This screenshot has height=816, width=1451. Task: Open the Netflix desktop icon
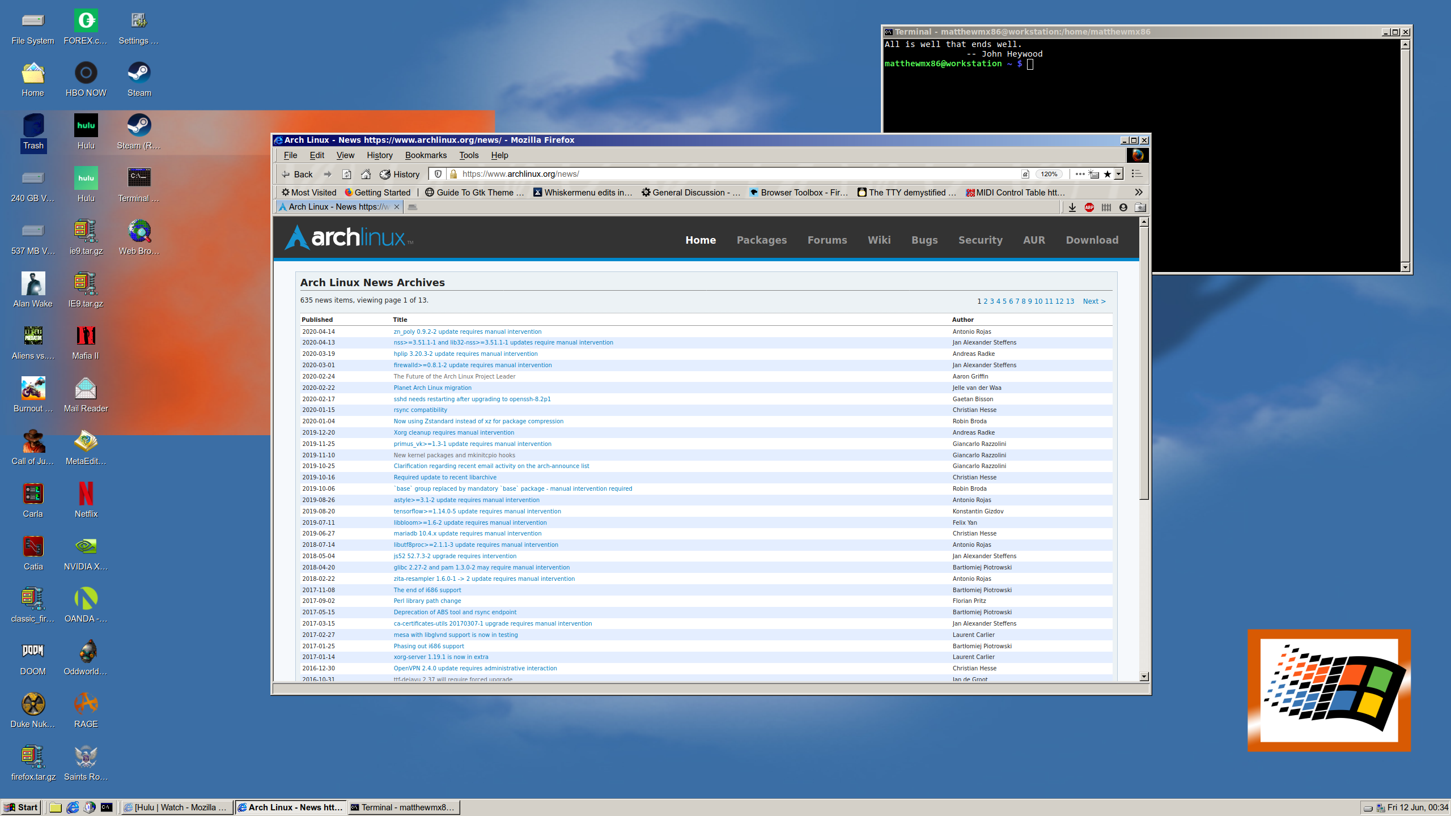(86, 500)
